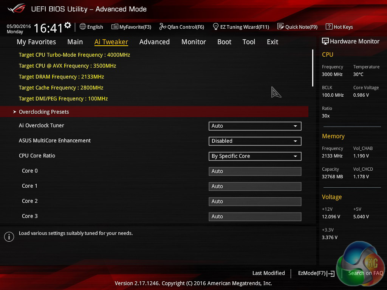Click the EzMode exit arrow icon
387x290 pixels.
click(331, 273)
